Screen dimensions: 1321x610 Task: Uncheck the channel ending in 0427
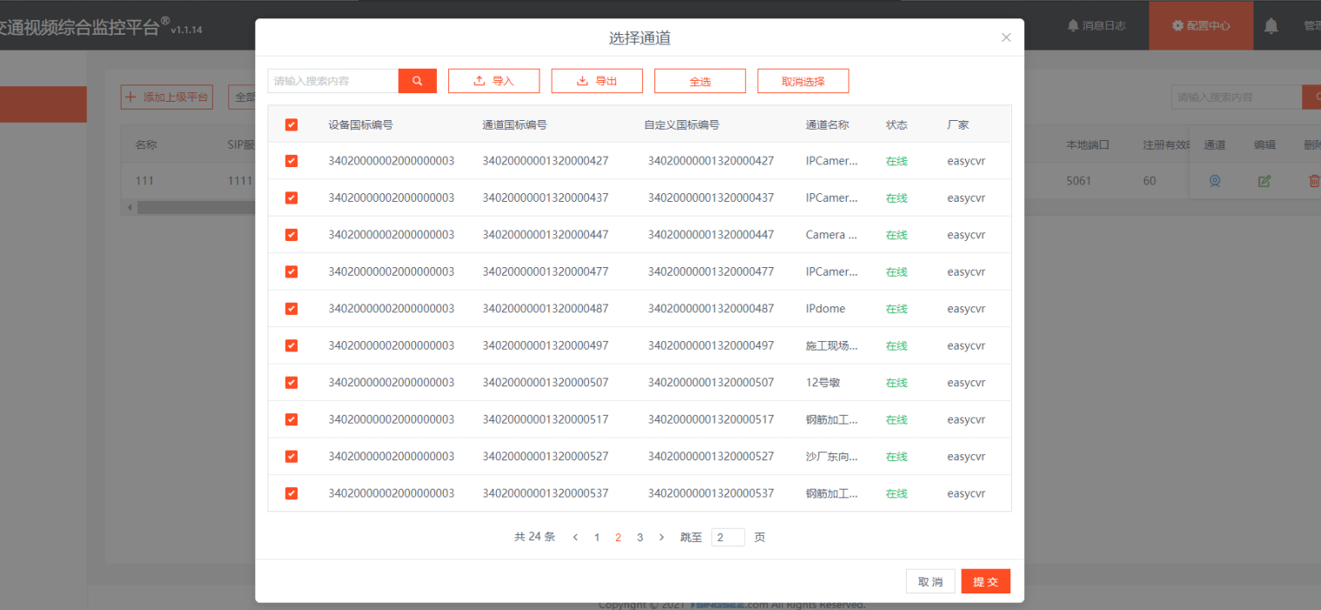tap(292, 161)
